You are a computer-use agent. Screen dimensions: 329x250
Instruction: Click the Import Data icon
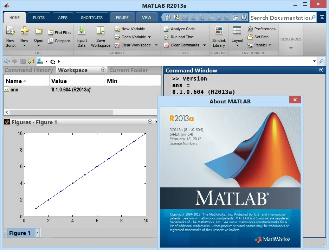pyautogui.click(x=82, y=30)
